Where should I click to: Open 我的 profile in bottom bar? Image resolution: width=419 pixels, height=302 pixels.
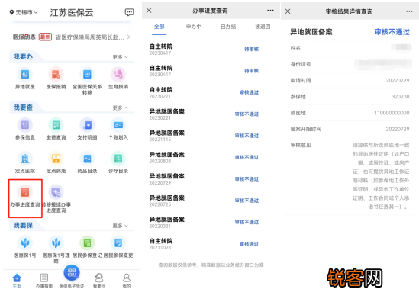click(x=127, y=281)
